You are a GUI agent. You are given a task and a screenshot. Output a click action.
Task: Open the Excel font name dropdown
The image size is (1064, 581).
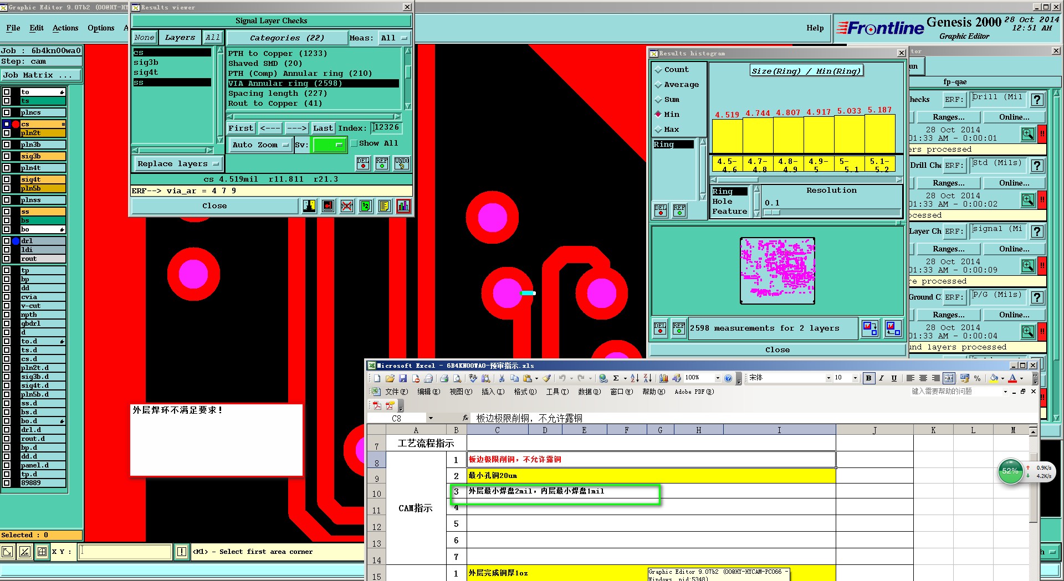pos(828,378)
